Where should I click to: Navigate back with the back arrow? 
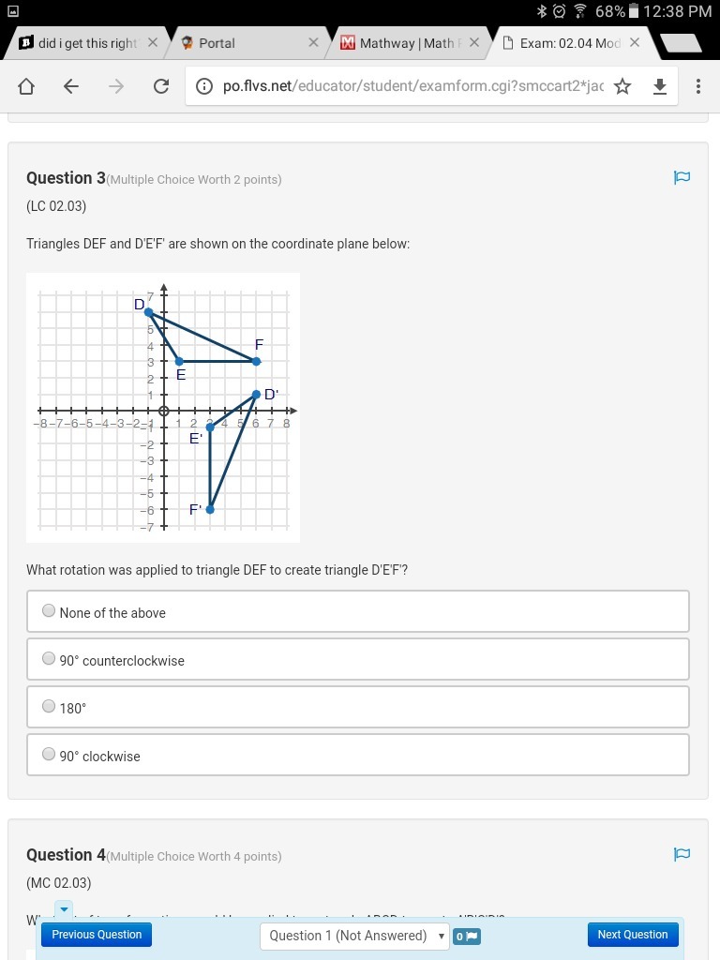(71, 86)
